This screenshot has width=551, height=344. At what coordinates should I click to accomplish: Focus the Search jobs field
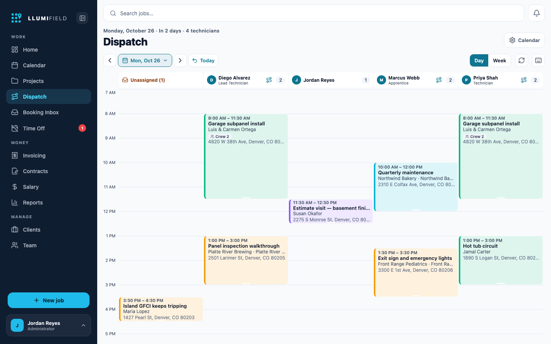[314, 13]
